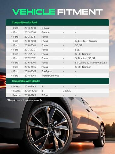Image resolution: width=115 pixels, height=154 pixels.
Task: Click trim list 'SEL, S, SE, Titanium'
Action: [x=86, y=41]
